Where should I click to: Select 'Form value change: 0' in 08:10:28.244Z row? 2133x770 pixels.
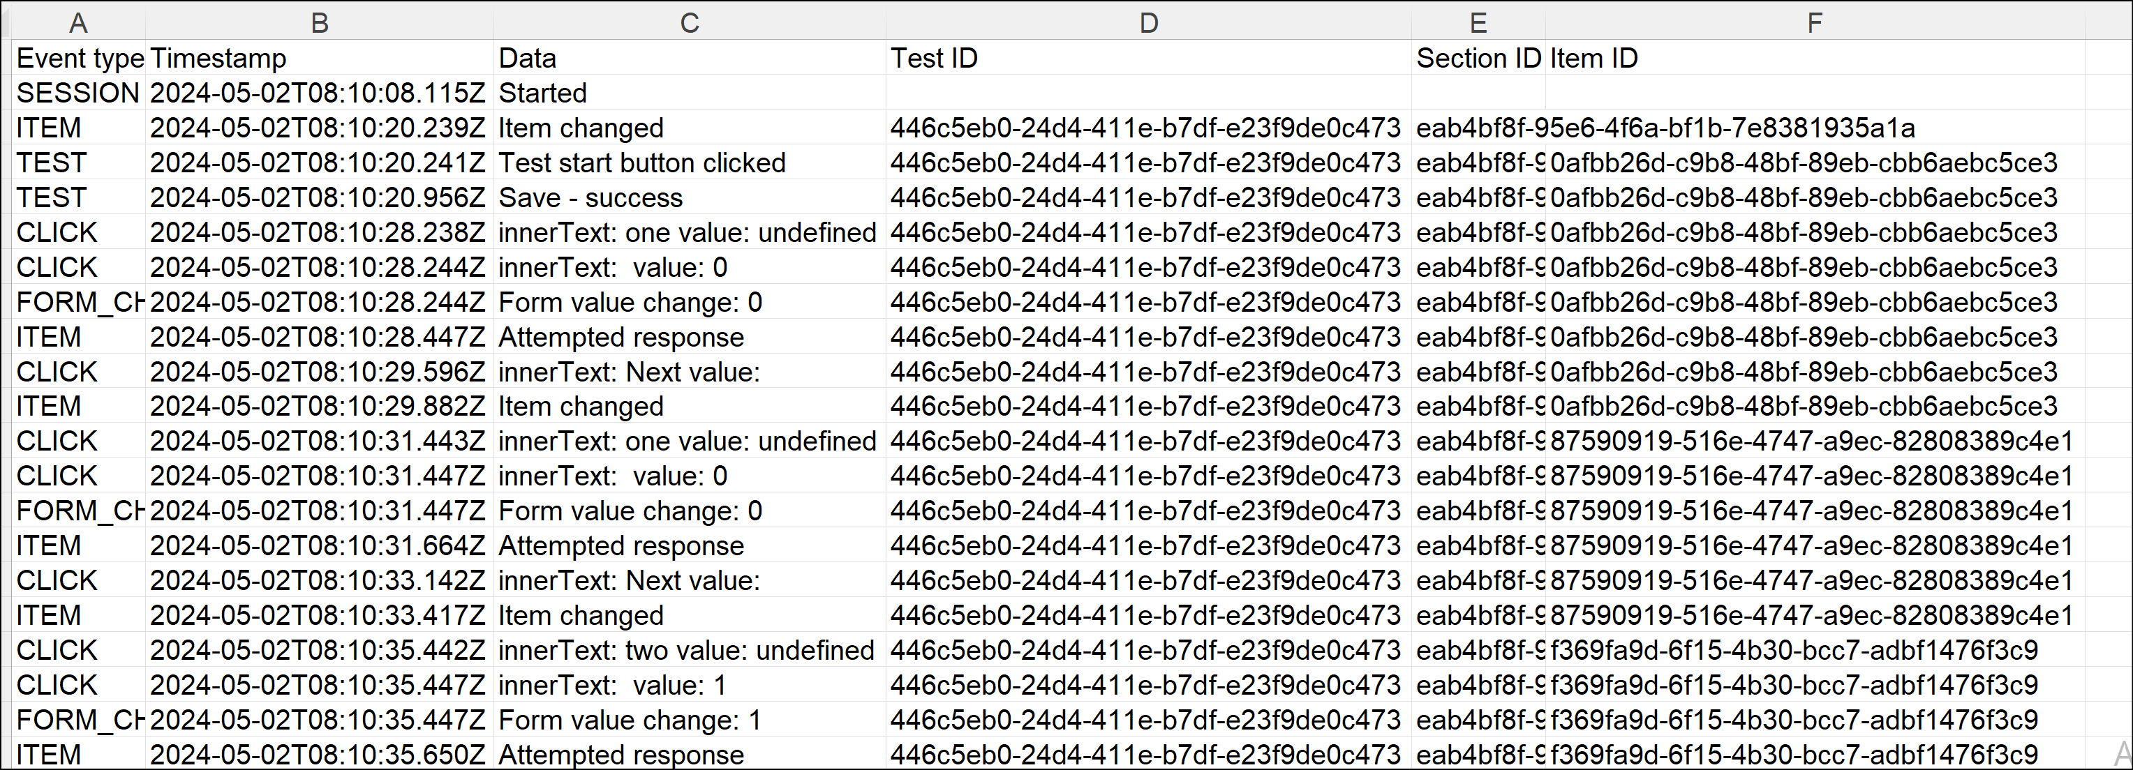click(x=690, y=301)
